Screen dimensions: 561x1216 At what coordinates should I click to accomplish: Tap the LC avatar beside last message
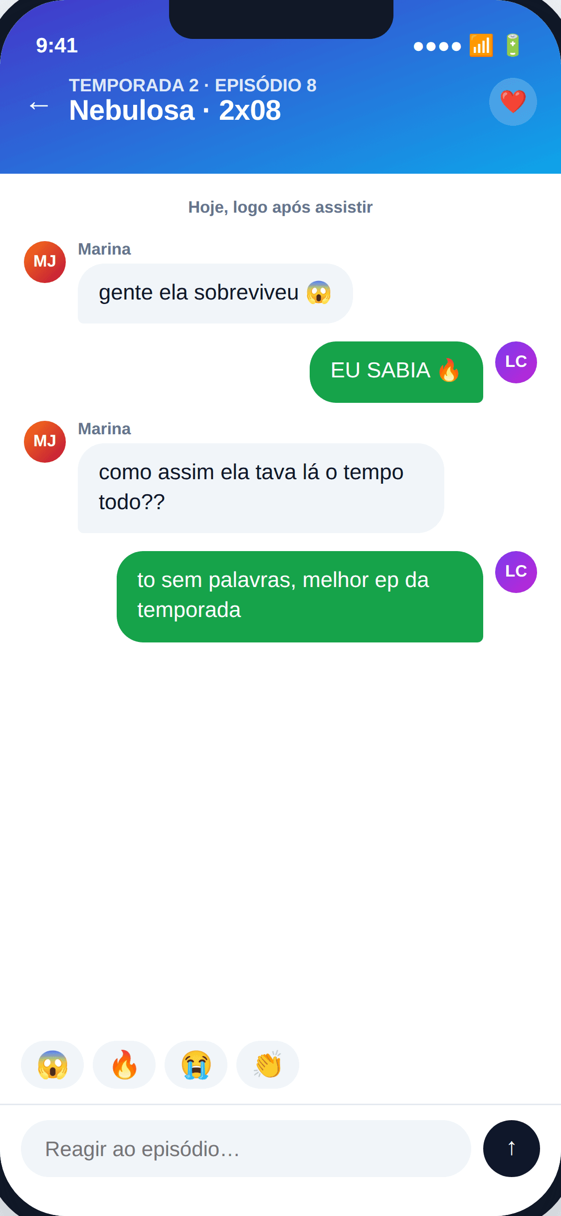click(x=516, y=572)
